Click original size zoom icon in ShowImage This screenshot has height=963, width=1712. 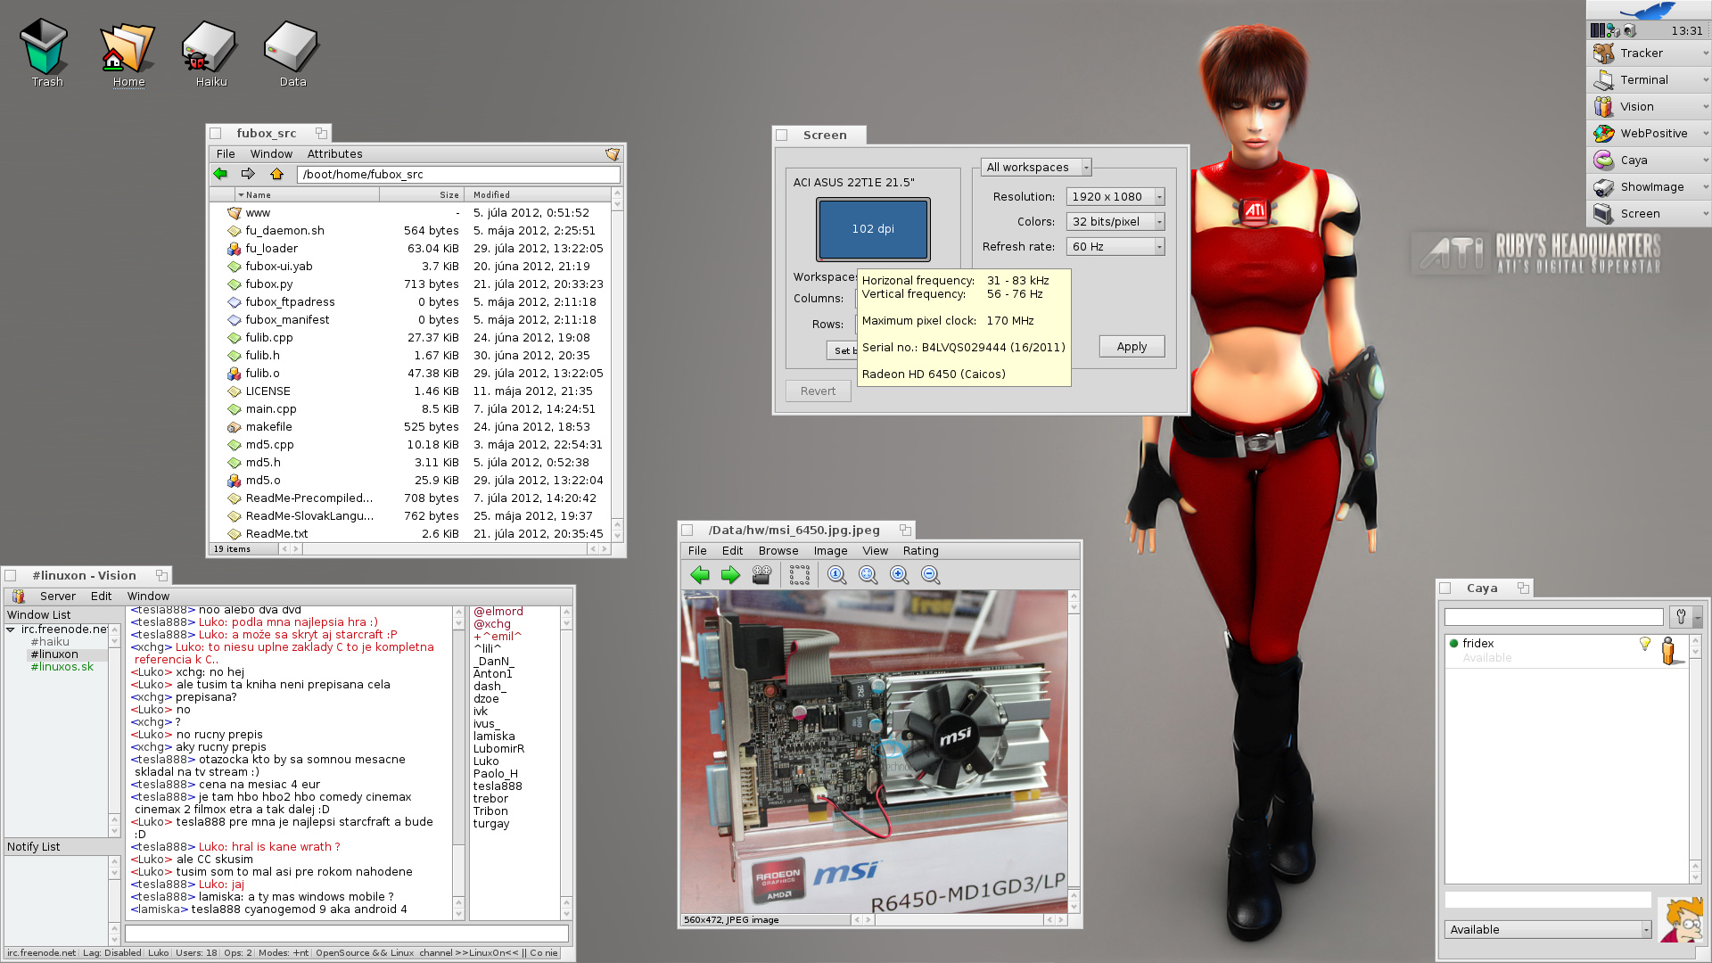coord(836,575)
